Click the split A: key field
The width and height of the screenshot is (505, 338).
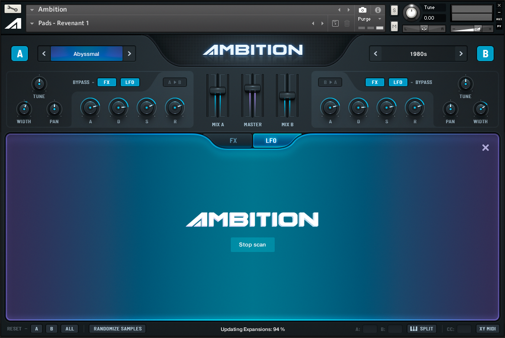pyautogui.click(x=369, y=329)
